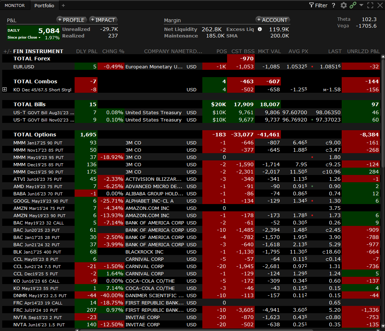Select the Portfolio tab
Screen dimensions: 385x331
(44, 5)
